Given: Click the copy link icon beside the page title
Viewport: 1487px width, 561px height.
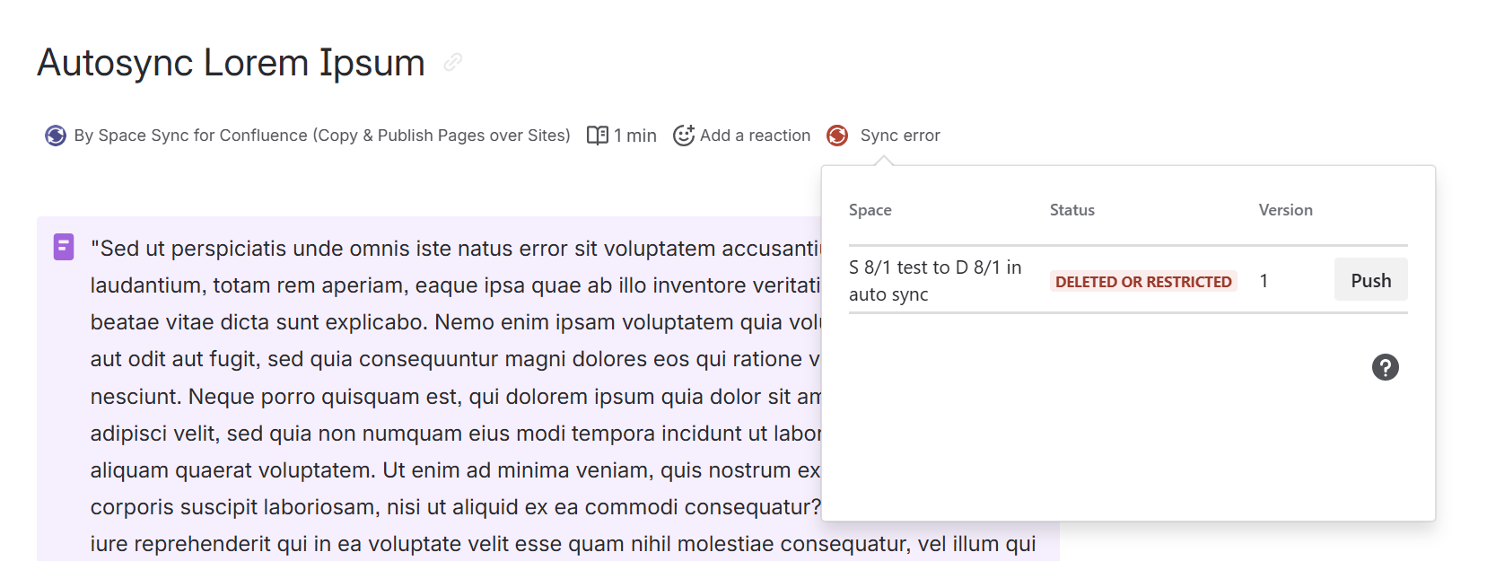Looking at the screenshot, I should pos(453,62).
